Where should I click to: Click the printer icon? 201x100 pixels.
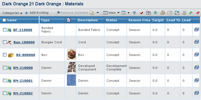coord(163,13)
